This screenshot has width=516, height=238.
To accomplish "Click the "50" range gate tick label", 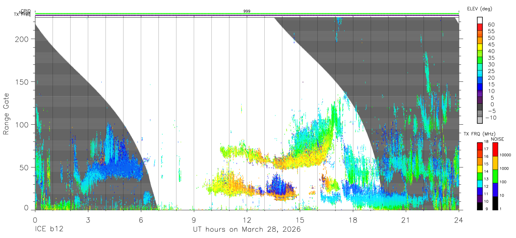I will [24, 167].
